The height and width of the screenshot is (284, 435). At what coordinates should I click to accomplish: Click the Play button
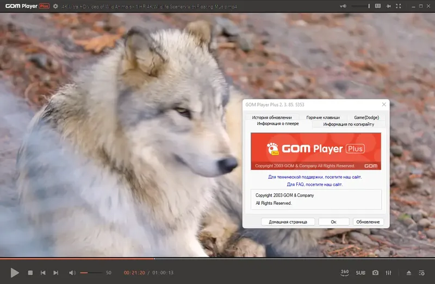15,273
